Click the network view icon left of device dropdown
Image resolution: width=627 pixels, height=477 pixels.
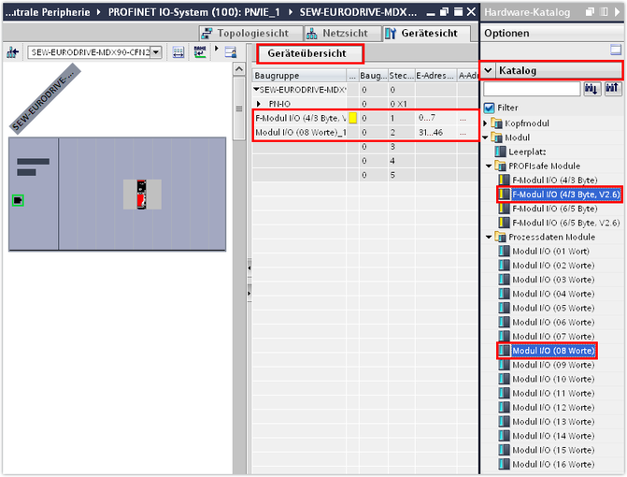pyautogui.click(x=13, y=52)
